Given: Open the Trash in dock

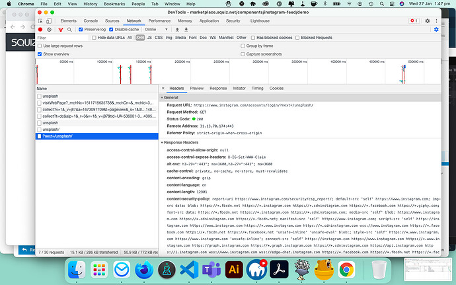Looking at the screenshot, I should 379,270.
